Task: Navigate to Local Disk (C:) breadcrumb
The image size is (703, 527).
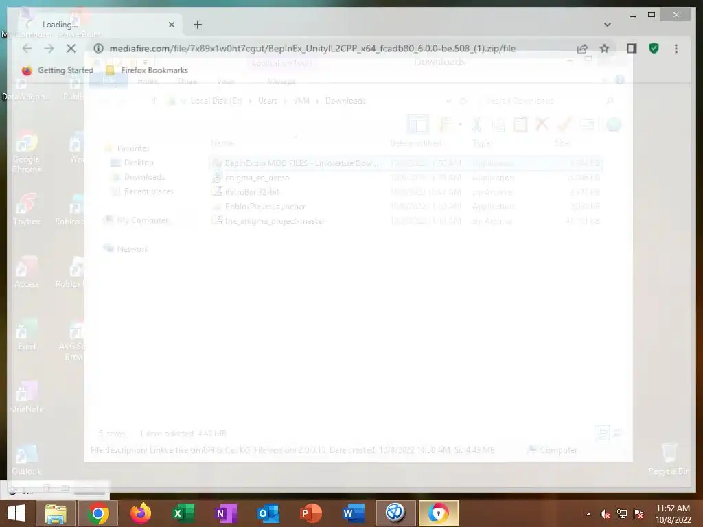Action: pos(216,101)
